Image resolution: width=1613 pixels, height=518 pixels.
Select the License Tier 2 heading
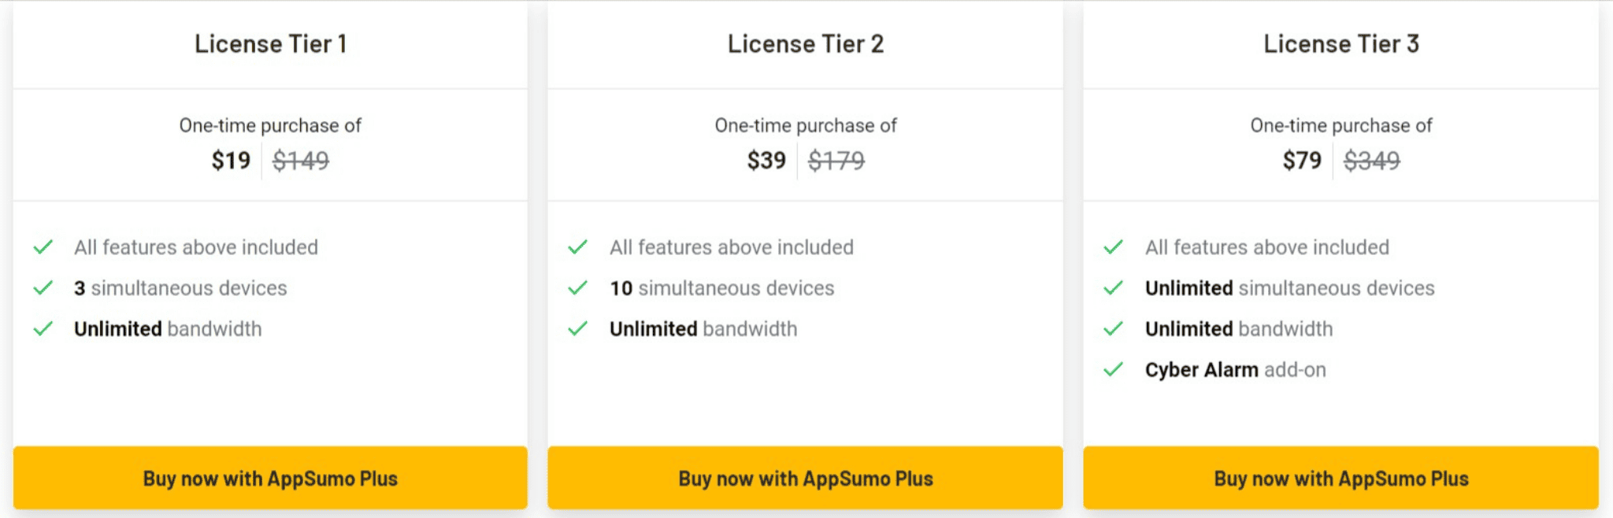coord(806,44)
